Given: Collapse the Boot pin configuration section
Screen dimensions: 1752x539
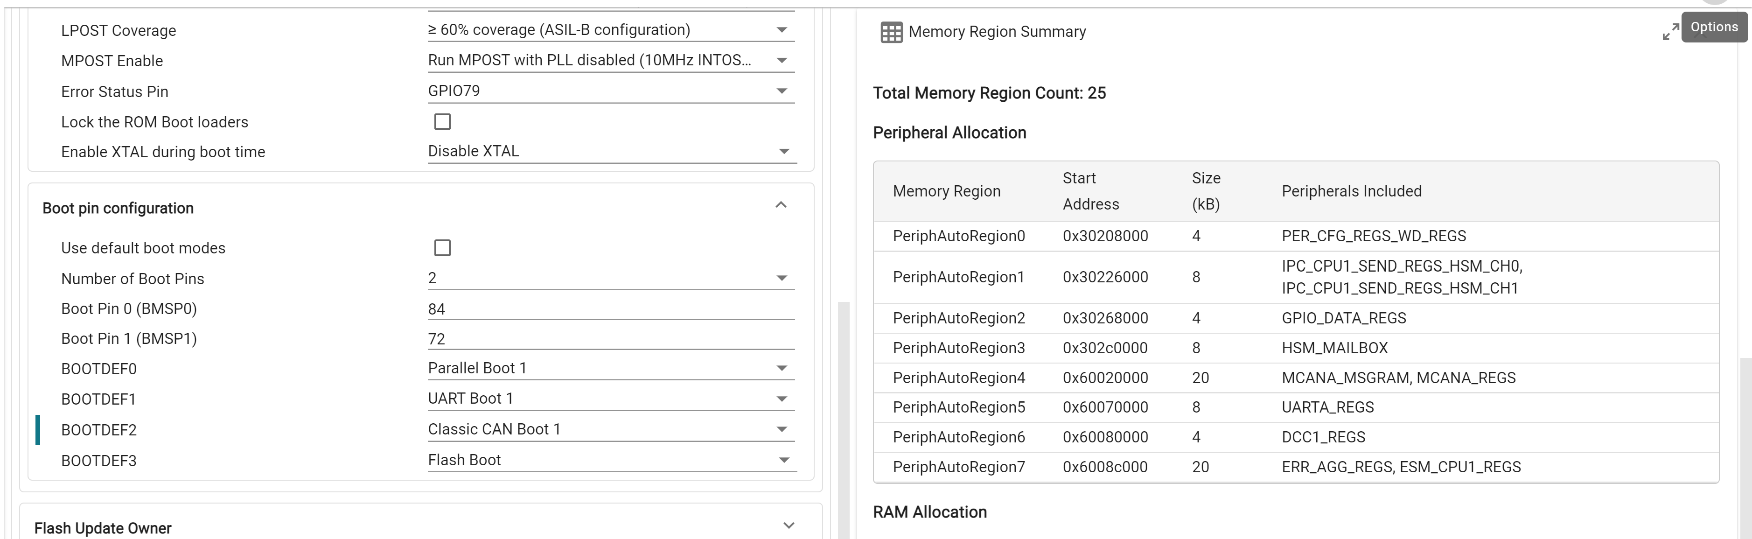Looking at the screenshot, I should [780, 205].
